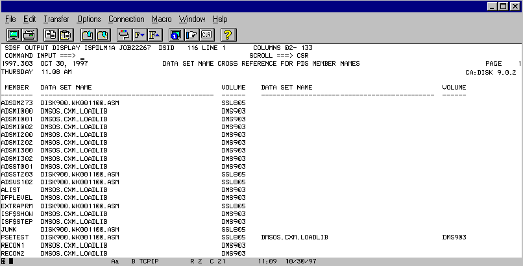The height and width of the screenshot is (266, 523).
Task: Click the send file upload icon
Action: coord(87,34)
